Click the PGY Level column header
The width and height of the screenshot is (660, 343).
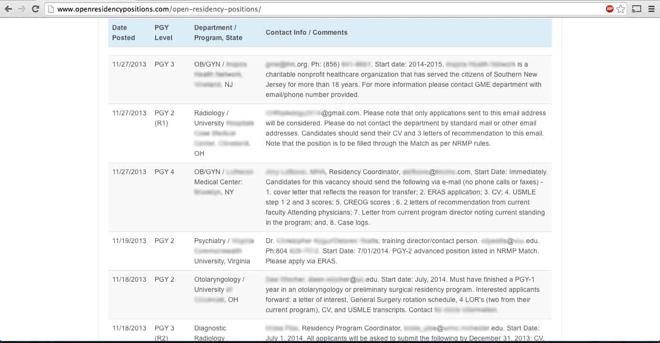coord(163,33)
